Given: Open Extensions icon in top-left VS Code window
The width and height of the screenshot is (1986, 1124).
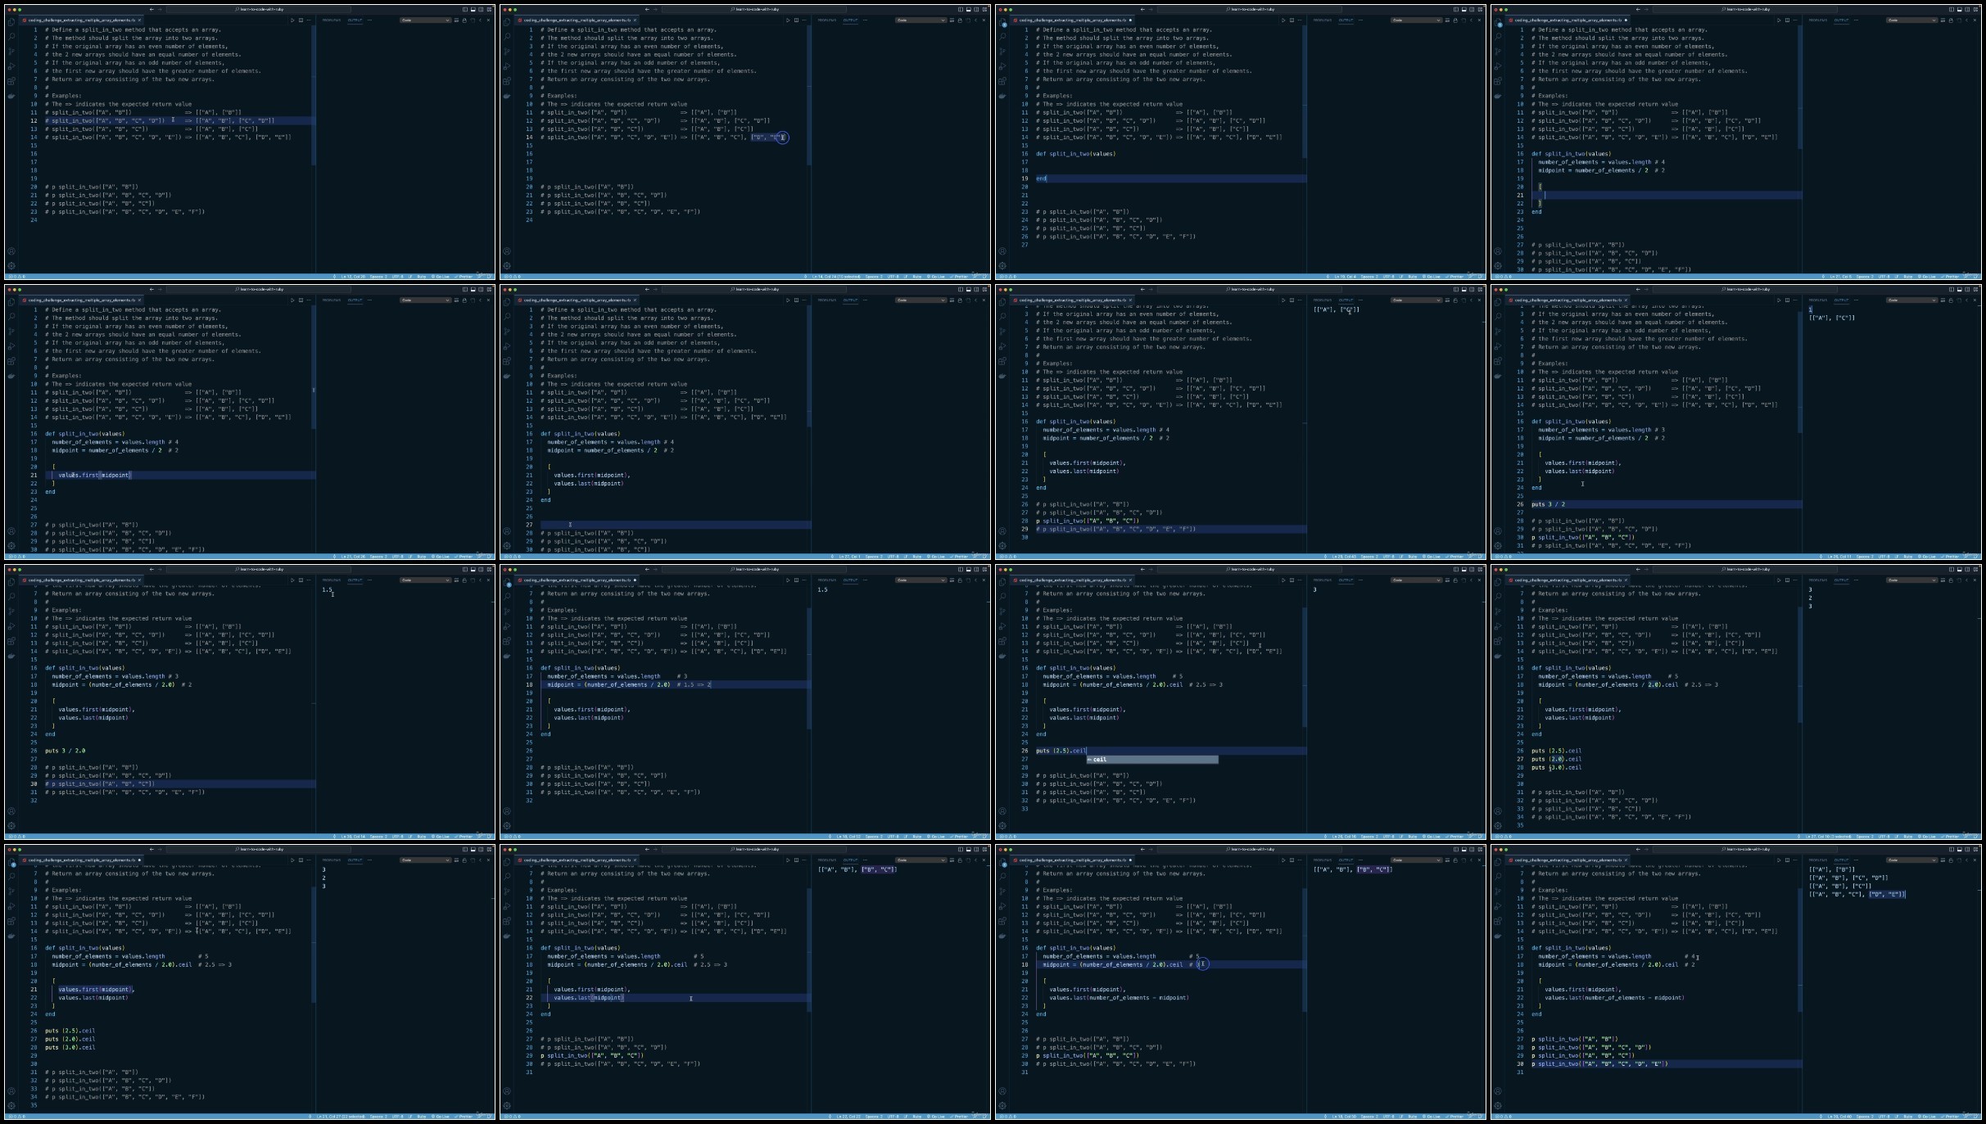Looking at the screenshot, I should pyautogui.click(x=11, y=81).
